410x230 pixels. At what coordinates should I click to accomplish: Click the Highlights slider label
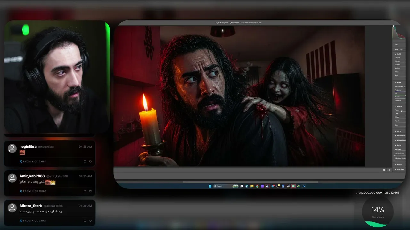(398, 65)
